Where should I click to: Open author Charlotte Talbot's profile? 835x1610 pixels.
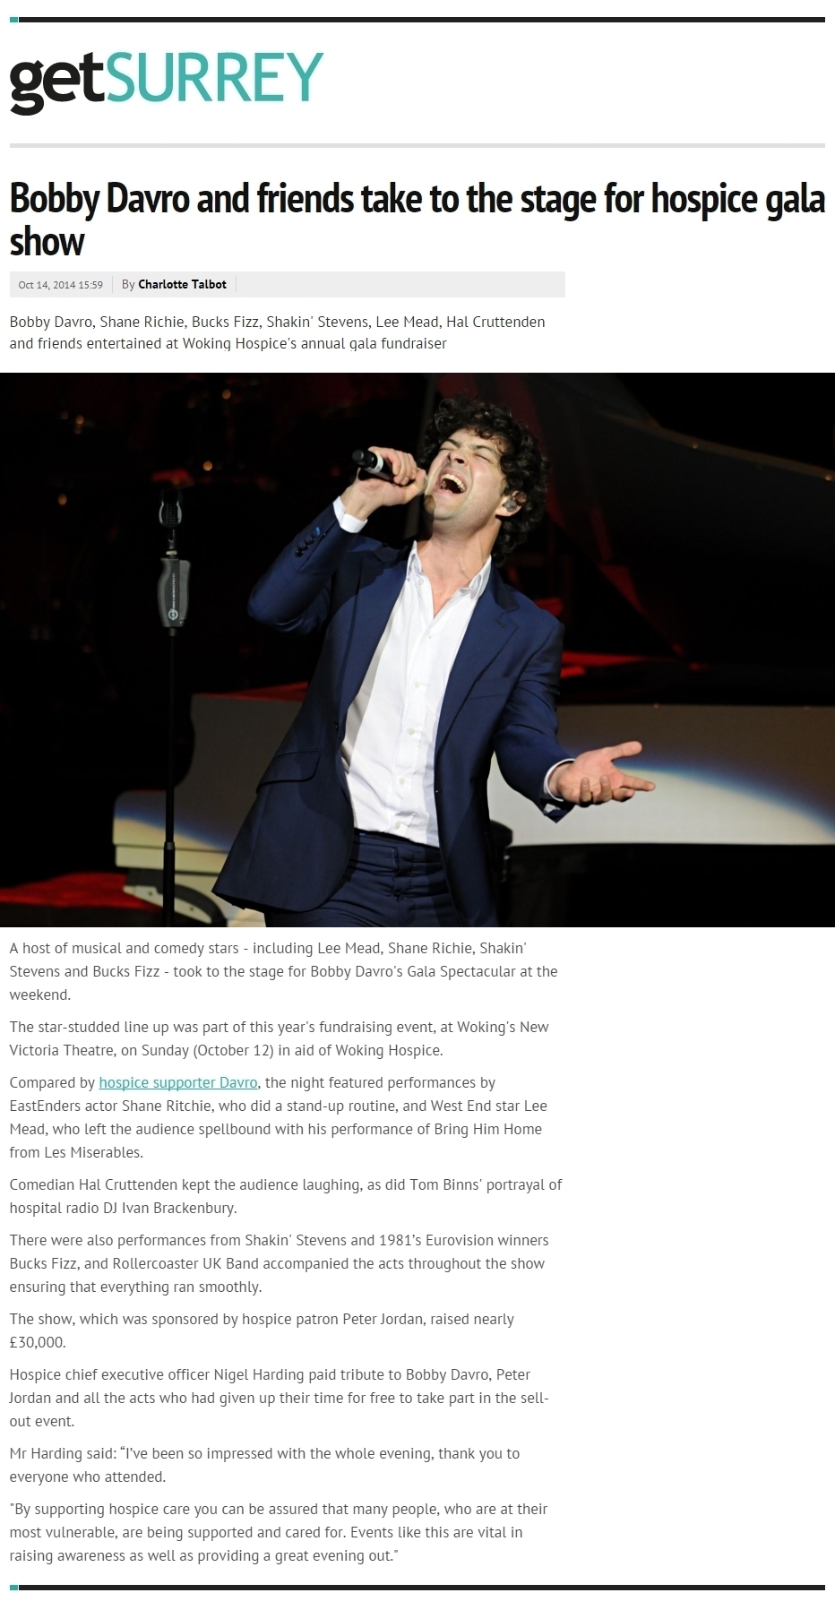pos(182,284)
